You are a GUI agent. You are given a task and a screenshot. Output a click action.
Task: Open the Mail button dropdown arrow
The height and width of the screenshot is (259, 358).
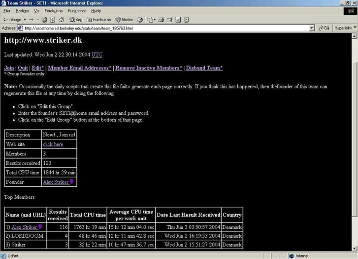tap(155, 20)
